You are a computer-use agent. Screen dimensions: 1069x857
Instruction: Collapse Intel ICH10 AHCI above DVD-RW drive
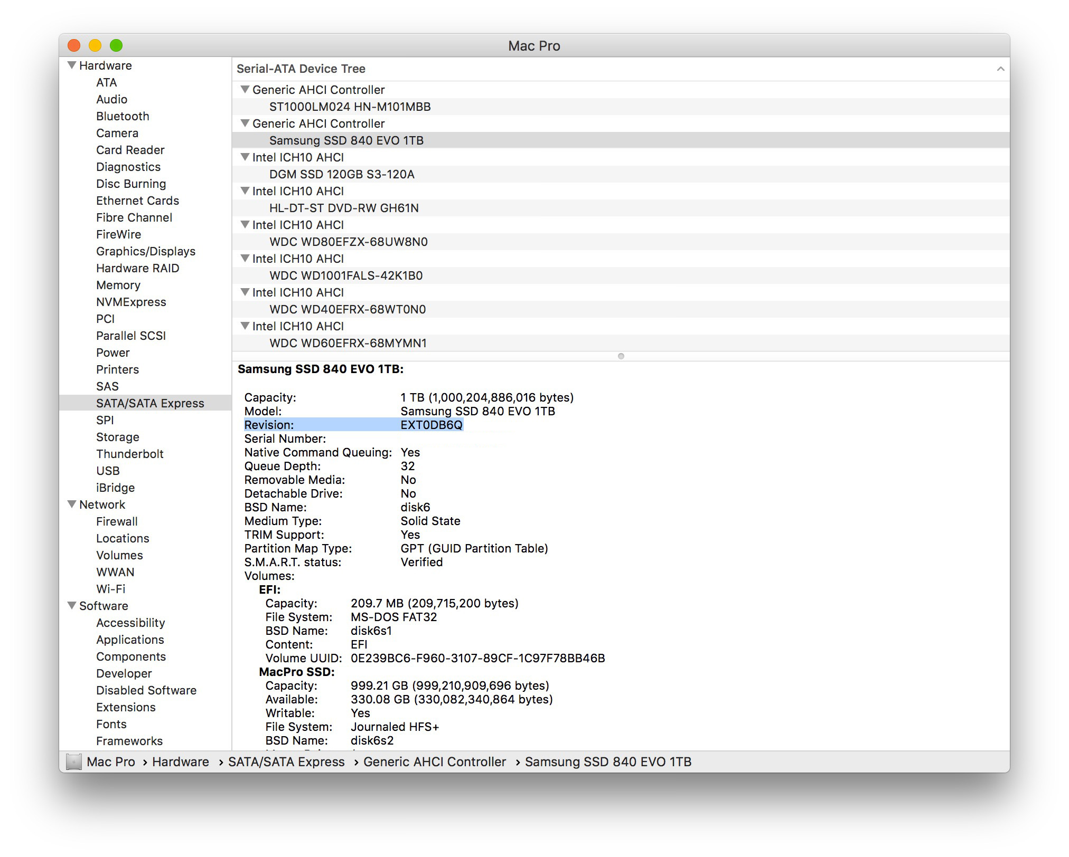[x=245, y=191]
